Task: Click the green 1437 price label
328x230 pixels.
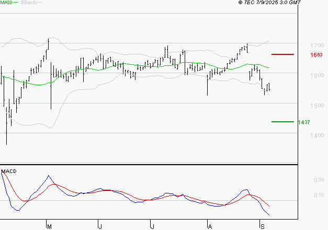Action: point(304,122)
